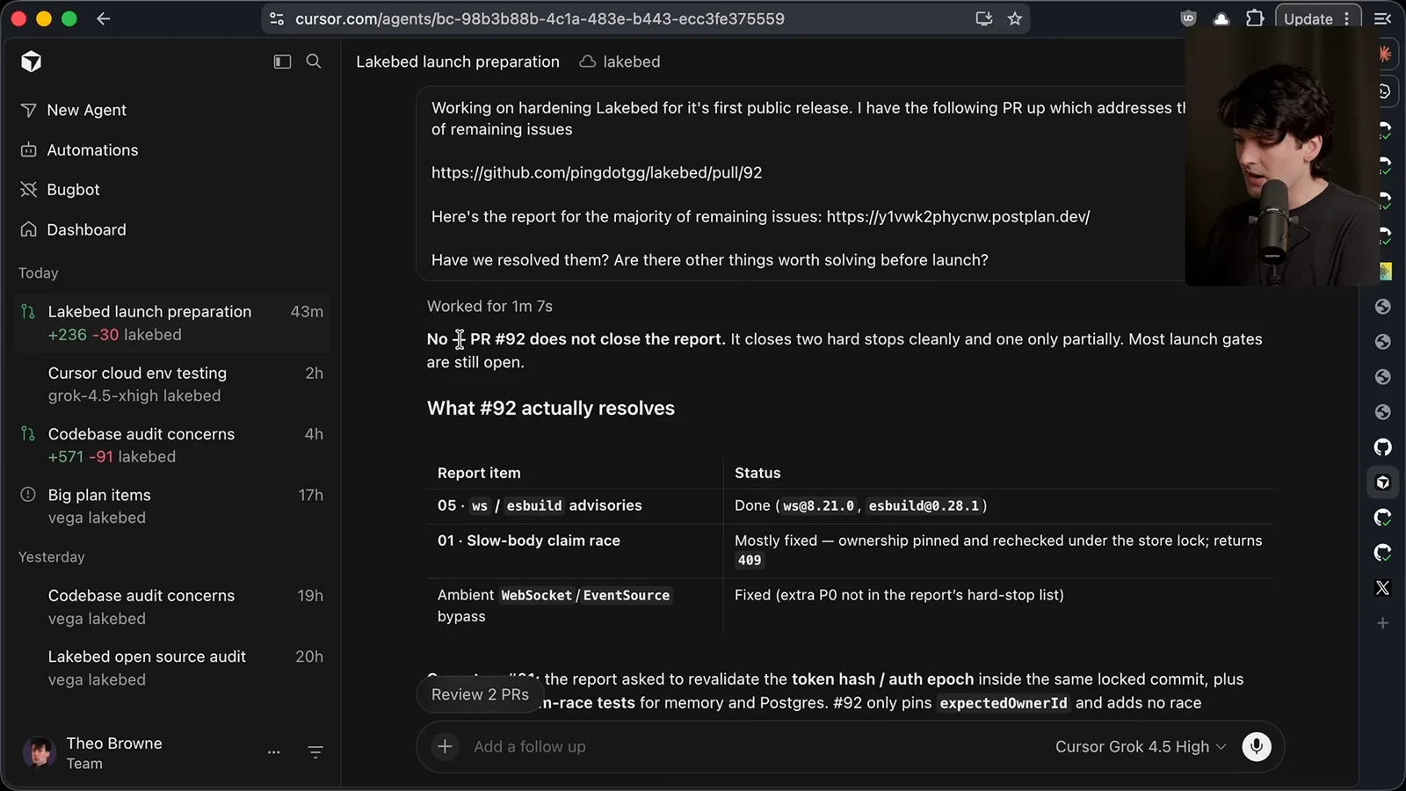The height and width of the screenshot is (791, 1406).
Task: Click the 'Yesterday' section label
Action: point(52,557)
